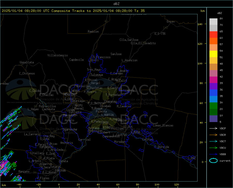Click the TUNUYAN city label
This screenshot has width=233, height=188.
[x=60, y=171]
